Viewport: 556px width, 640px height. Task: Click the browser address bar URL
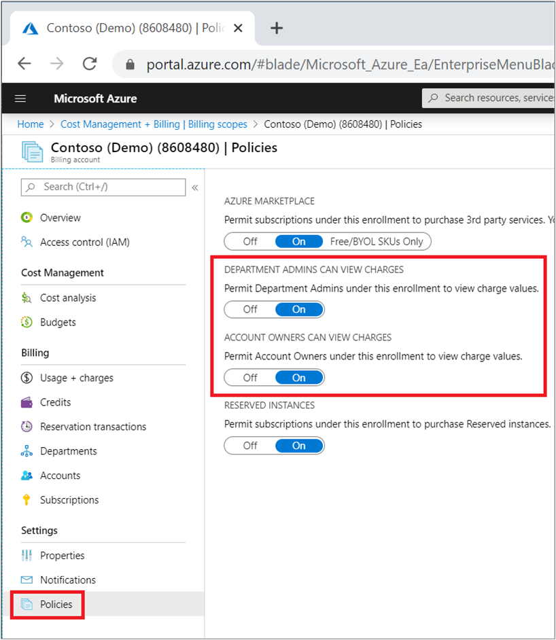(349, 64)
